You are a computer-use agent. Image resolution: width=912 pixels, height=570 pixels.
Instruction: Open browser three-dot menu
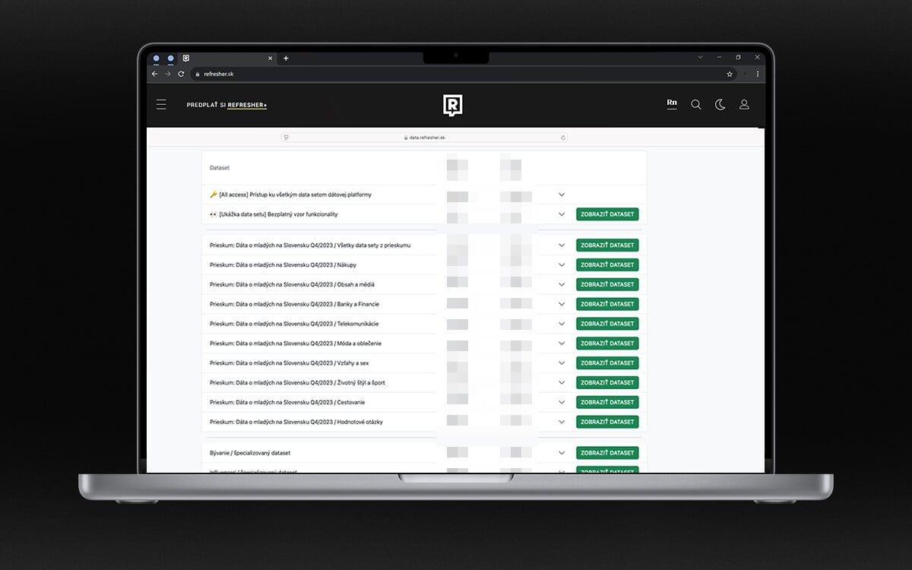pyautogui.click(x=757, y=74)
